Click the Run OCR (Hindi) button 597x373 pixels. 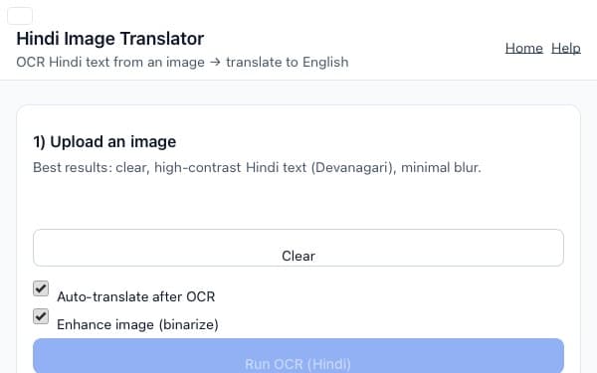(298, 356)
